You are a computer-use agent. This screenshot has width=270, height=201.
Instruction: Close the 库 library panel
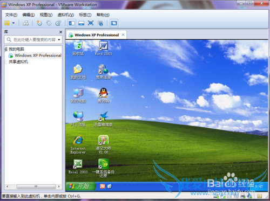[x=60, y=32]
